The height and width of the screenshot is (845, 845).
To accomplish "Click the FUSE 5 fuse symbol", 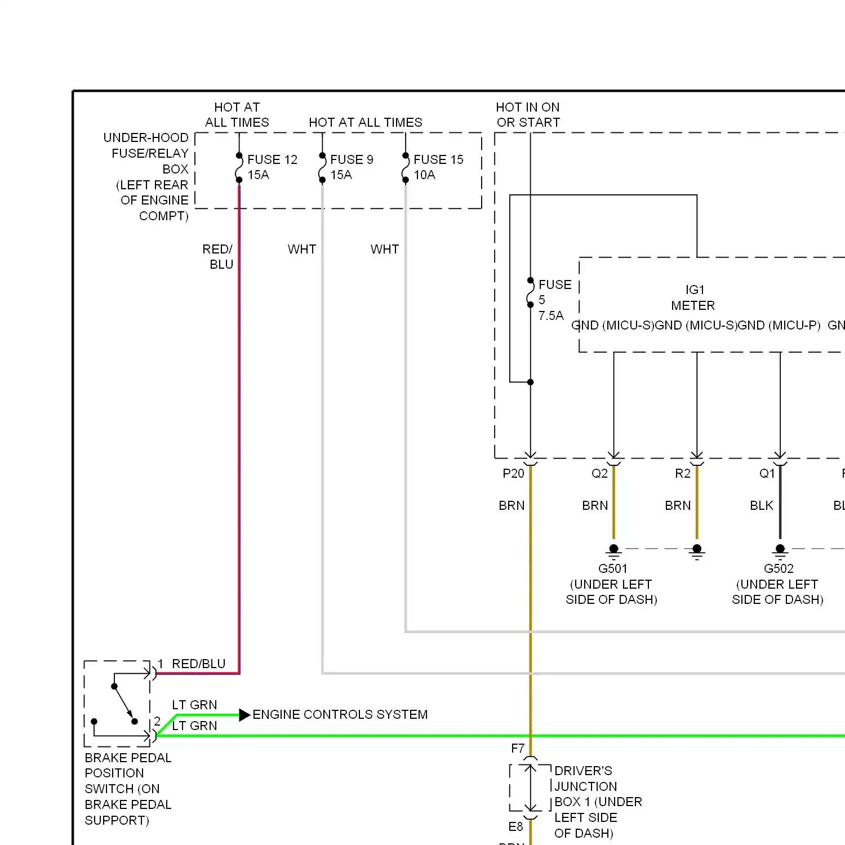I will (530, 292).
